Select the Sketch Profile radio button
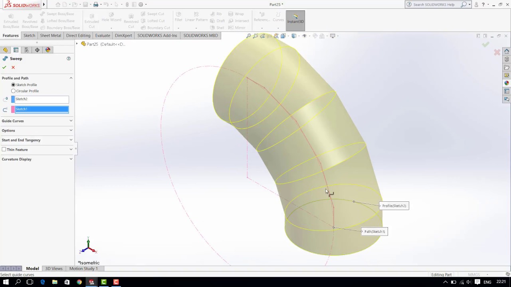Image resolution: width=511 pixels, height=287 pixels. point(13,85)
